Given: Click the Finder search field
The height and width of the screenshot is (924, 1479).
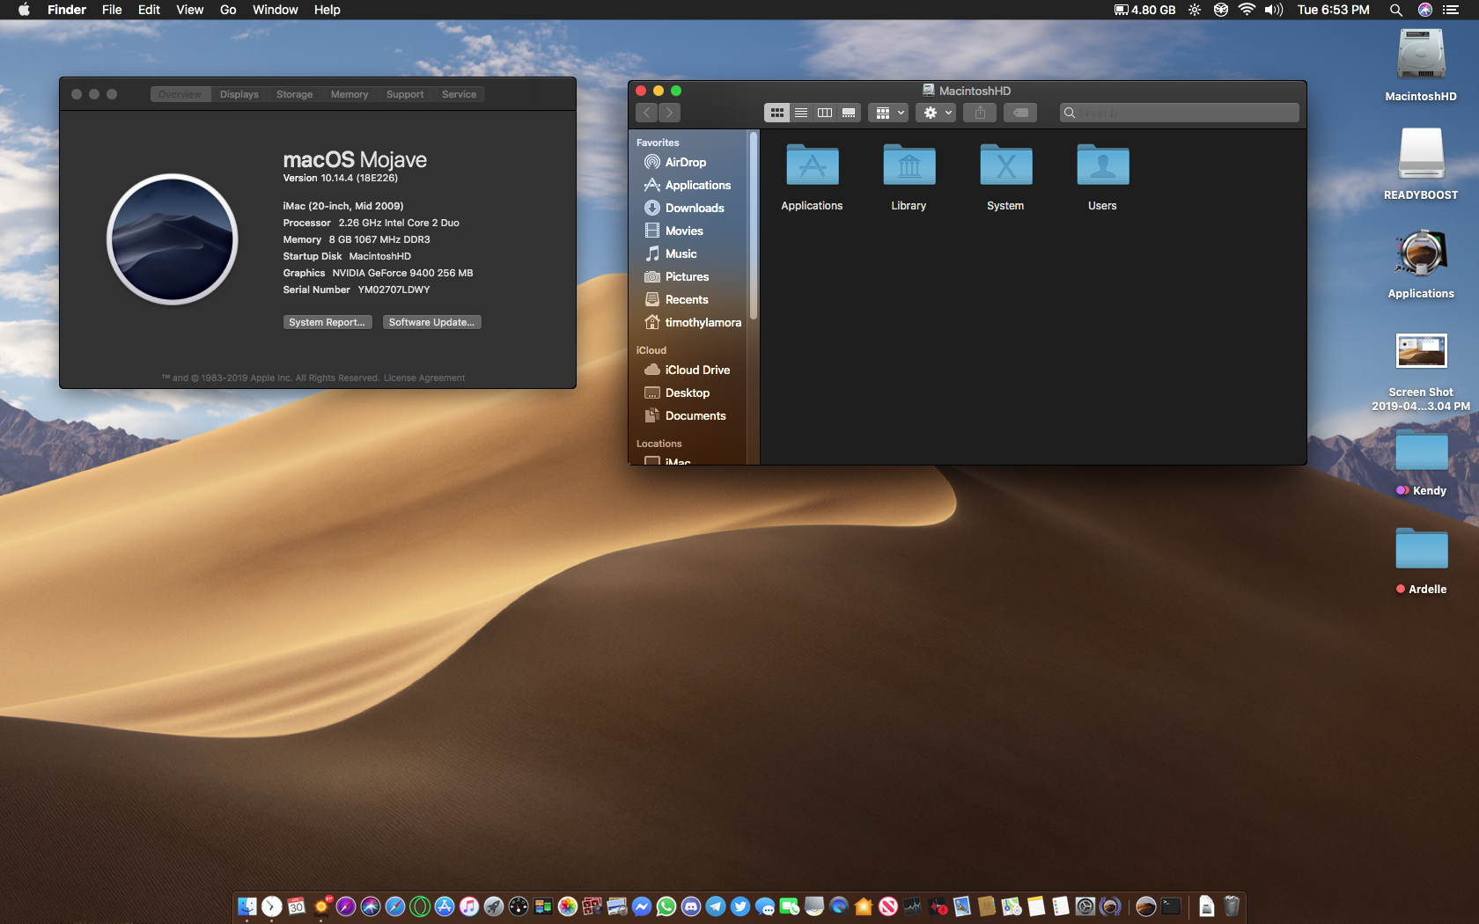Looking at the screenshot, I should [1180, 113].
